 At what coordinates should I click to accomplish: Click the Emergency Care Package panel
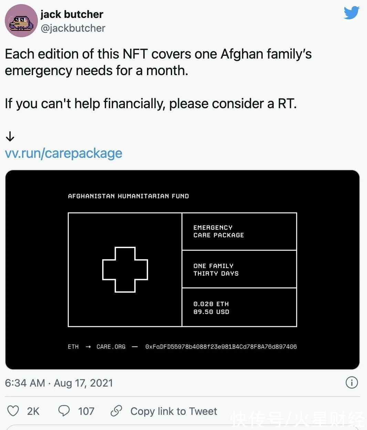239,232
